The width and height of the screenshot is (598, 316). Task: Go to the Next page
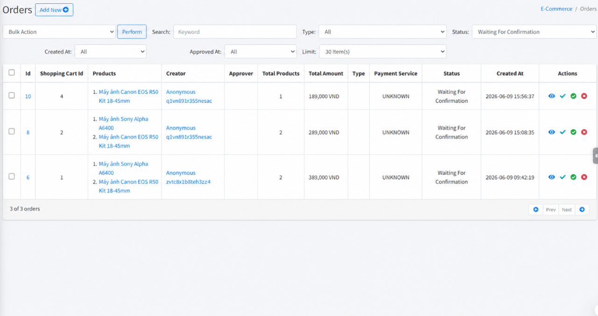pos(567,210)
